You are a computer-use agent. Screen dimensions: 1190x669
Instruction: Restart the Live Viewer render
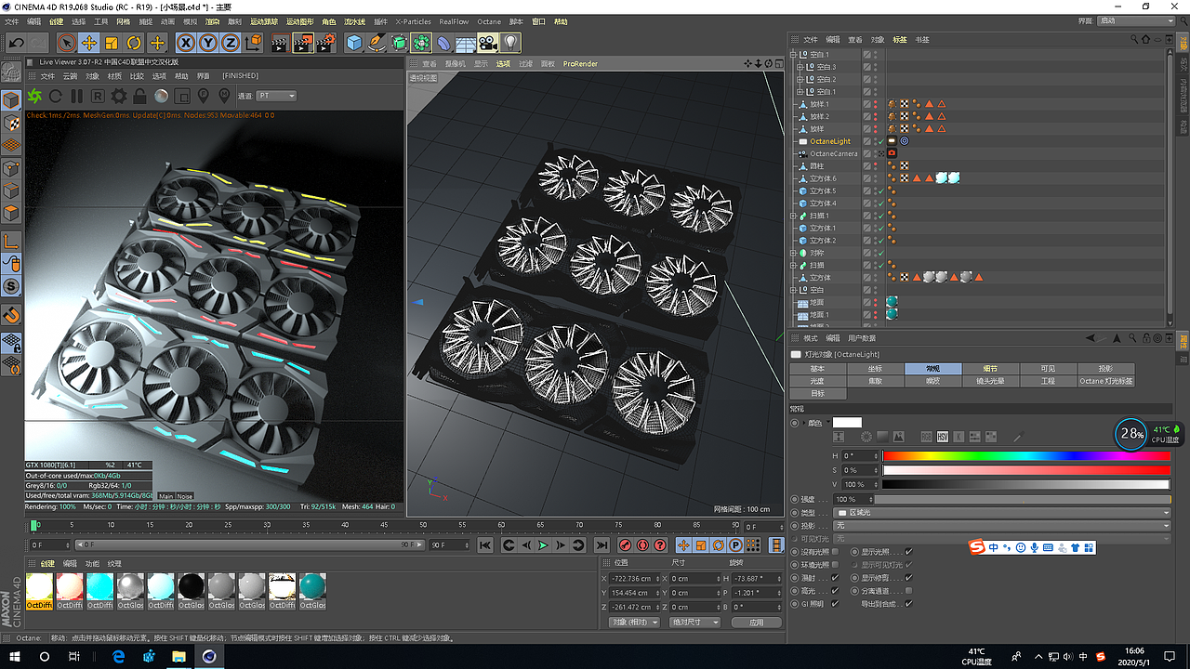pyautogui.click(x=56, y=96)
